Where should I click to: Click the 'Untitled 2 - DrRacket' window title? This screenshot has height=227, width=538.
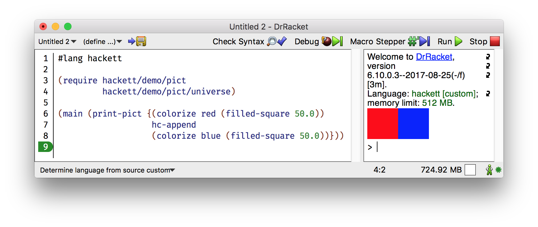[269, 27]
